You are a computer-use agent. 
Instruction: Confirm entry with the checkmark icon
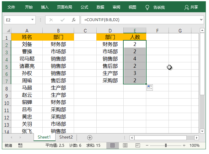[x=62, y=20]
